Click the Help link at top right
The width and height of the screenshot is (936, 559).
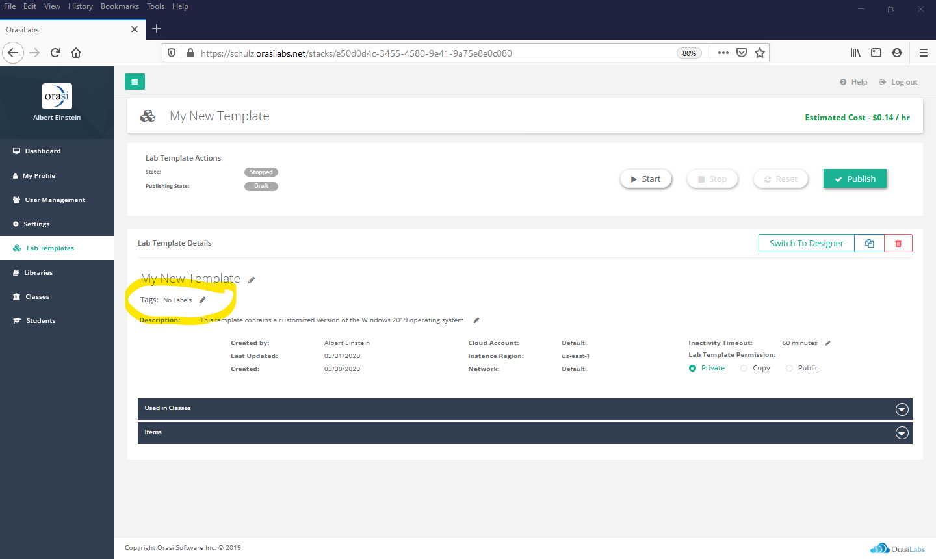click(x=853, y=82)
